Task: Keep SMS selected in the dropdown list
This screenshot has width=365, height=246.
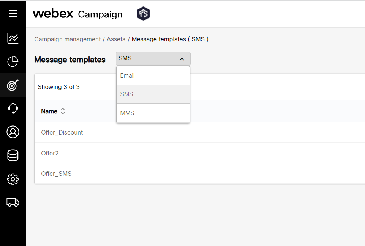Action: click(126, 94)
